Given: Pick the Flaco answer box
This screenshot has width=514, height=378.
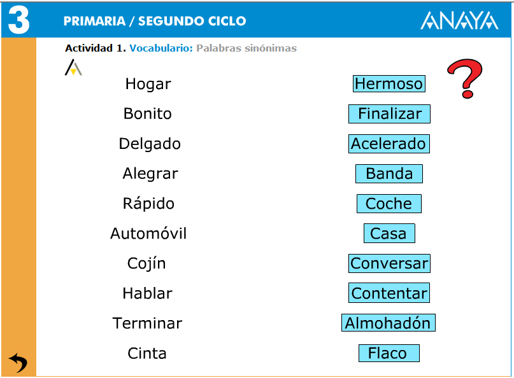Looking at the screenshot, I should [x=389, y=353].
